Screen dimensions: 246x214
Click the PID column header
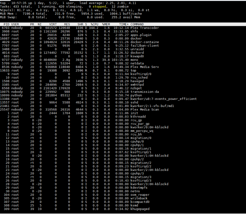pyautogui.click(x=7, y=24)
